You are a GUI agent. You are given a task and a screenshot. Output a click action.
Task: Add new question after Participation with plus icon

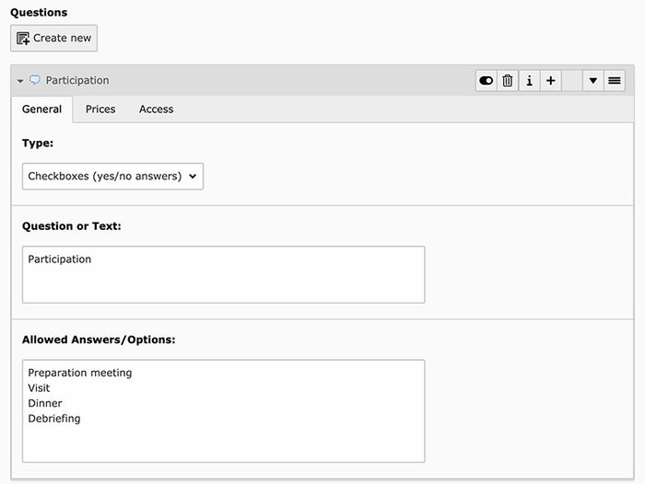[x=550, y=81]
